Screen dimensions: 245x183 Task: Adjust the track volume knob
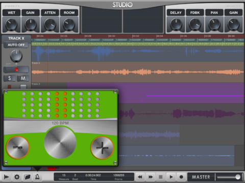[16, 55]
